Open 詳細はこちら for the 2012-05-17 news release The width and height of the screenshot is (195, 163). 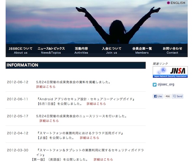click(49, 121)
